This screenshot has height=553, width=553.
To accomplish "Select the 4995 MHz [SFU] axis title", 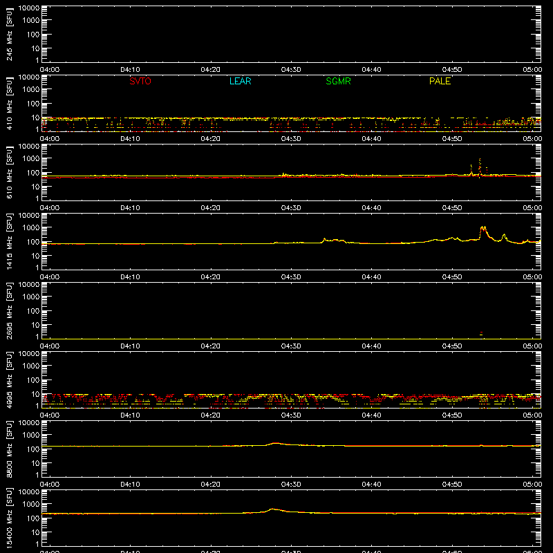I will [x=10, y=380].
